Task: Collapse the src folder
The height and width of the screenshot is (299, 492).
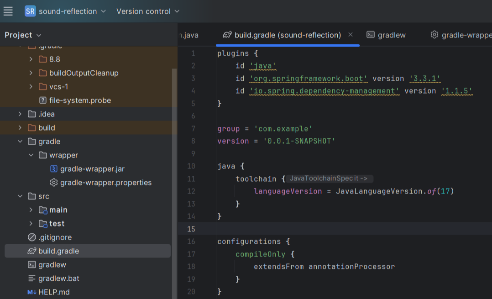Action: click(20, 196)
